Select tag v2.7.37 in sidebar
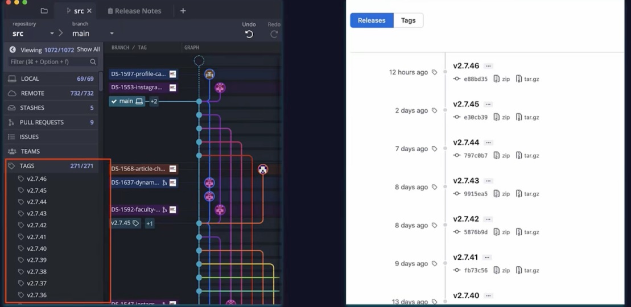This screenshot has height=307, width=631. click(36, 283)
